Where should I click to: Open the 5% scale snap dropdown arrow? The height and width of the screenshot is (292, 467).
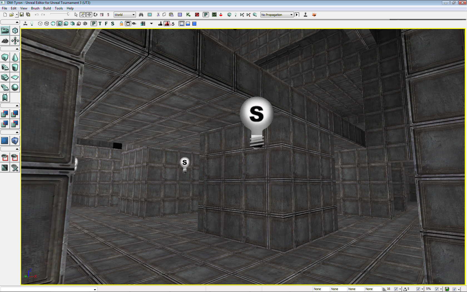(441, 289)
